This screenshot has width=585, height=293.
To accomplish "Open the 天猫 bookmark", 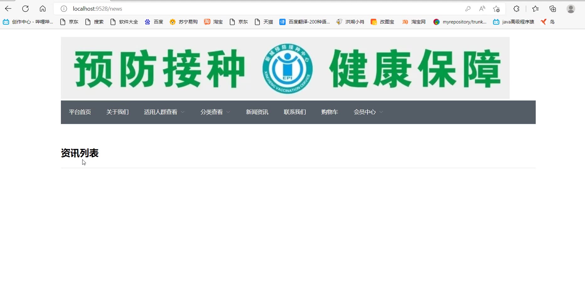I will pos(264,22).
